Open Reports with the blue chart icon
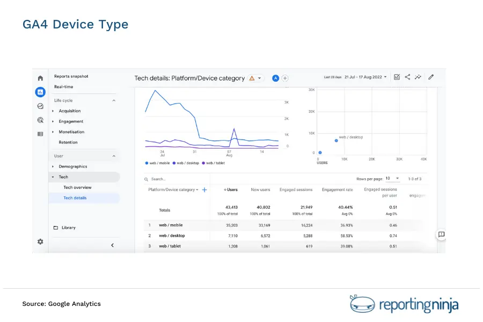Screen dimensions: 483x322 click(40, 92)
